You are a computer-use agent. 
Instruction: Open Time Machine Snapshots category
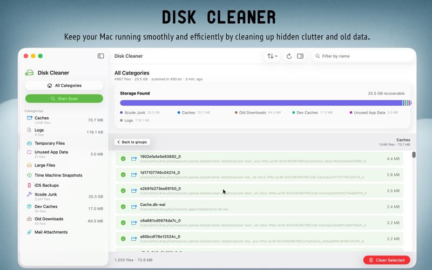[x=64, y=175]
